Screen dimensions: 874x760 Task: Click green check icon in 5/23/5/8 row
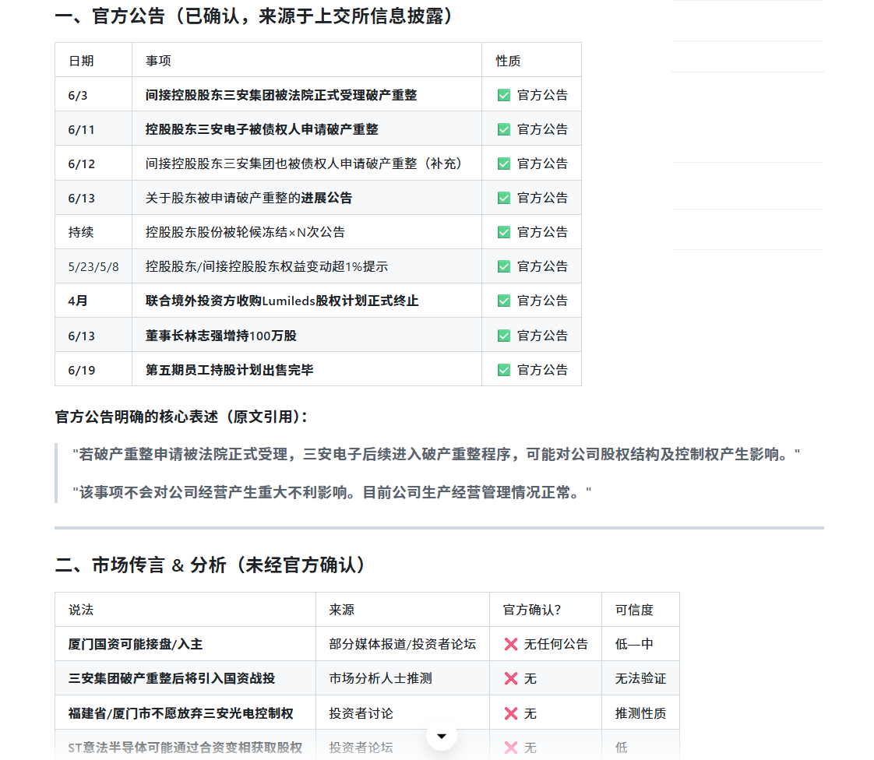(504, 267)
